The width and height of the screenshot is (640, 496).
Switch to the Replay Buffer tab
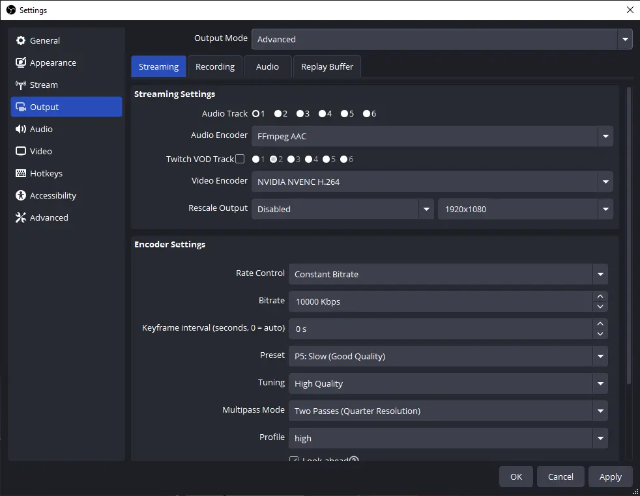click(327, 66)
